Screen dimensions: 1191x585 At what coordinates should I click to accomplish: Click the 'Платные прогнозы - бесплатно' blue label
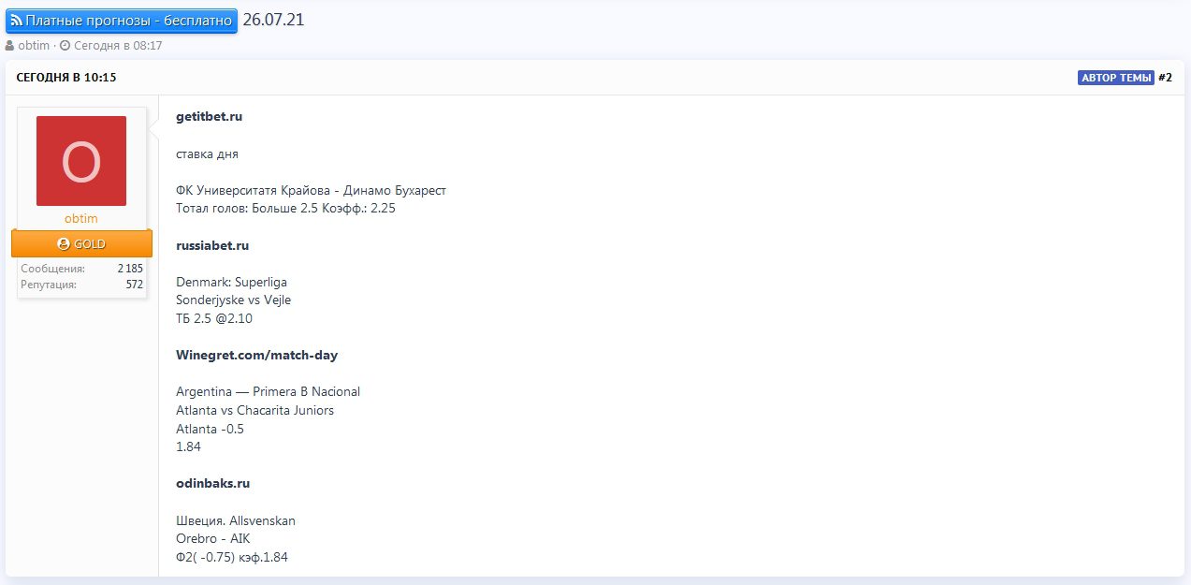(x=121, y=20)
